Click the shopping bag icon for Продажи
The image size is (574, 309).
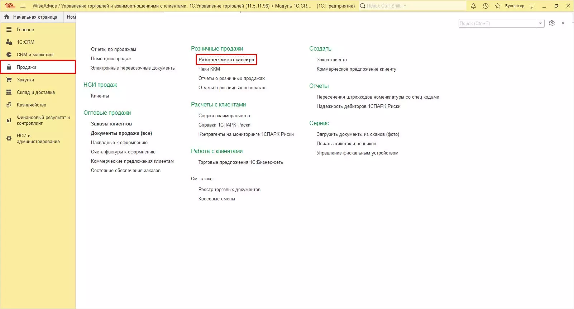point(9,67)
